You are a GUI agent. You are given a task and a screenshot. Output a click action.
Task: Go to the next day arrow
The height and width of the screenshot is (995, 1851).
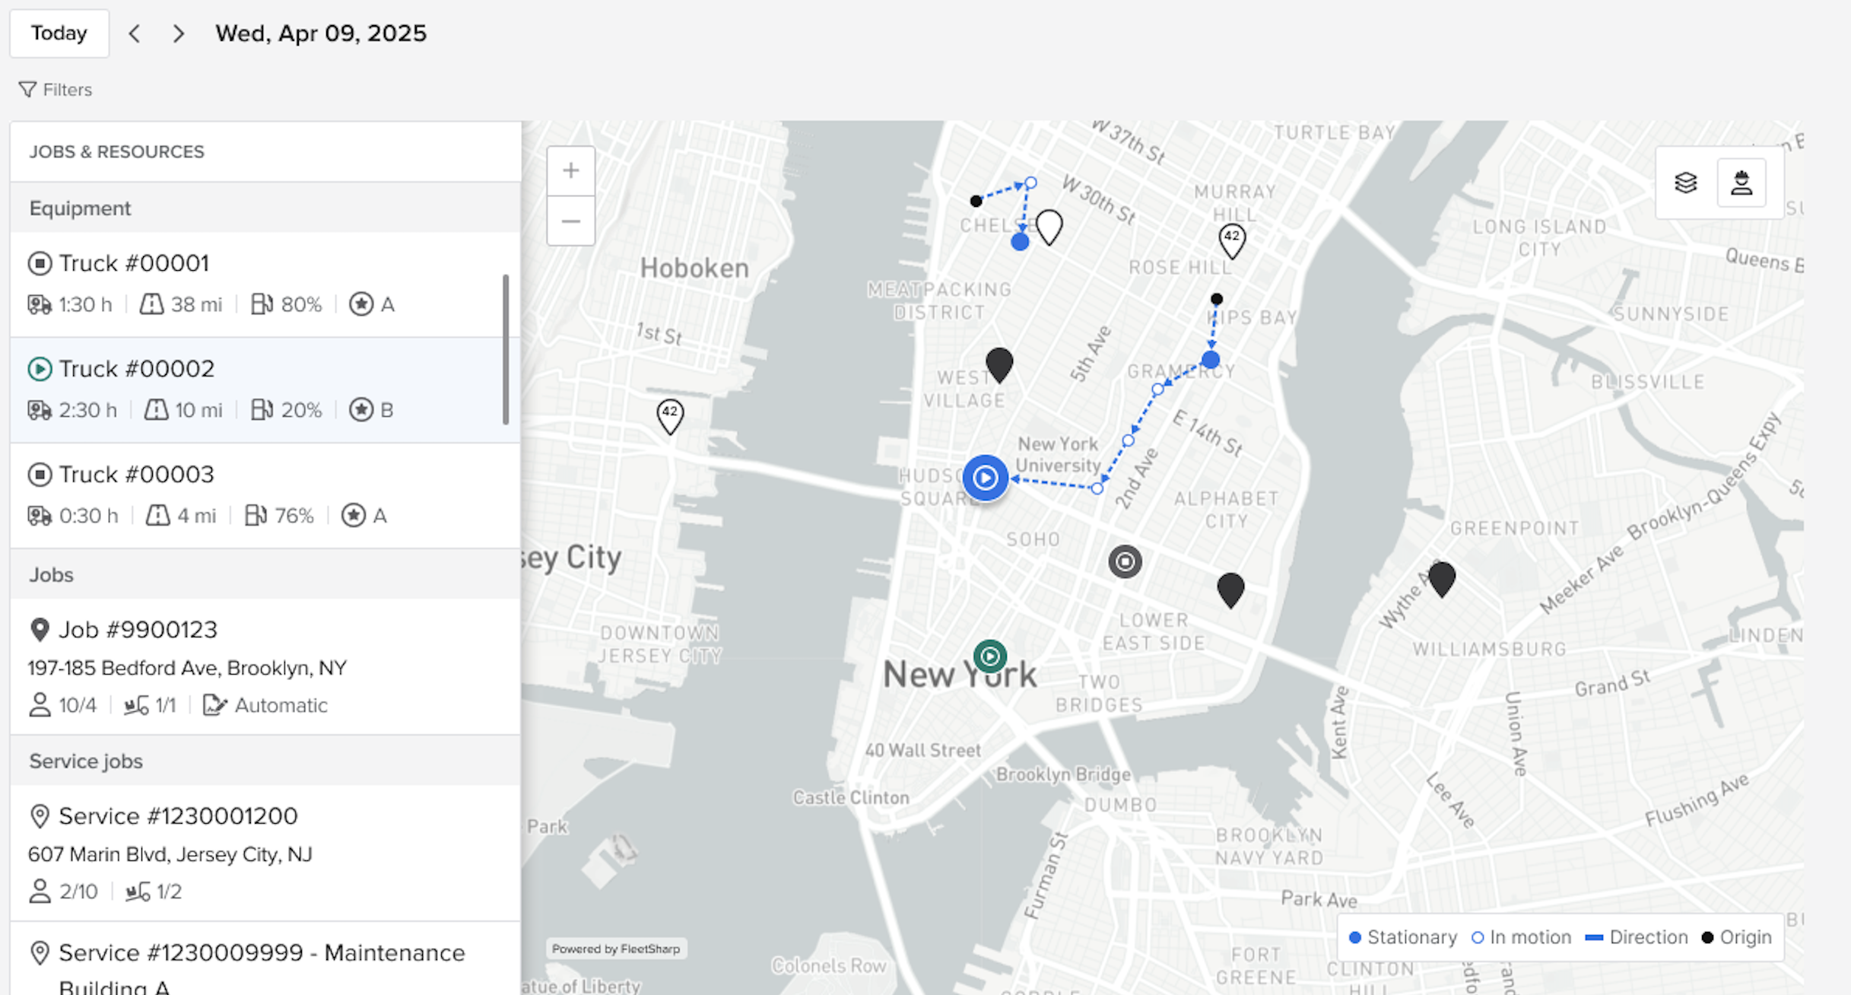(179, 33)
